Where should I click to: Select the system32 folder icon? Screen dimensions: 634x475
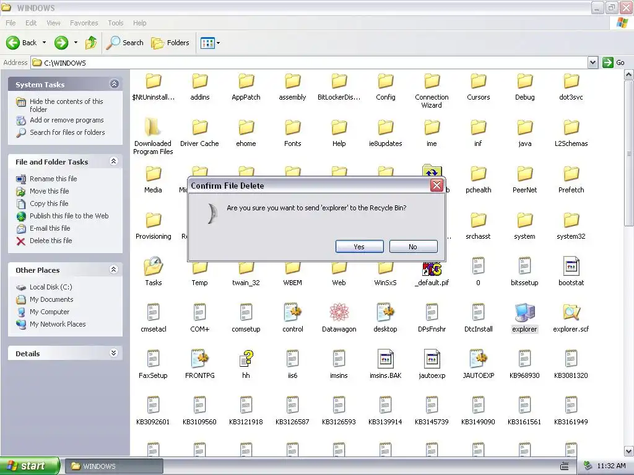pos(571,220)
